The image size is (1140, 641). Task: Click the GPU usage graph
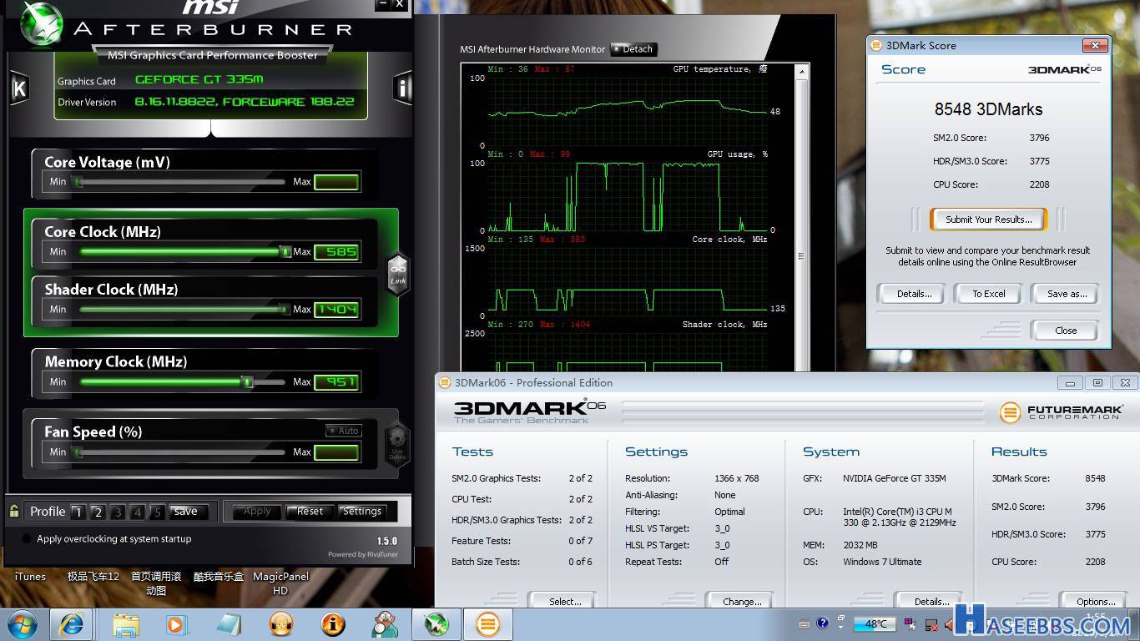[628, 196]
